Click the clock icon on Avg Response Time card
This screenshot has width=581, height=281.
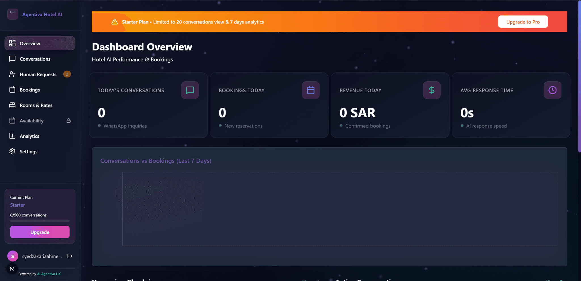[x=552, y=90]
